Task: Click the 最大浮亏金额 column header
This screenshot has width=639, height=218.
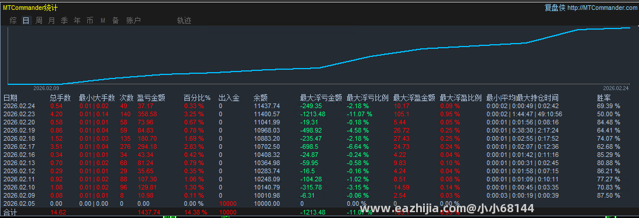Action: pos(321,98)
